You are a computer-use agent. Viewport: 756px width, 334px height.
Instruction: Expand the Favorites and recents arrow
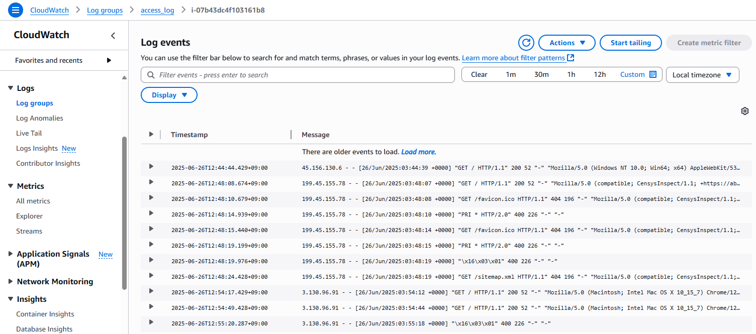[109, 60]
